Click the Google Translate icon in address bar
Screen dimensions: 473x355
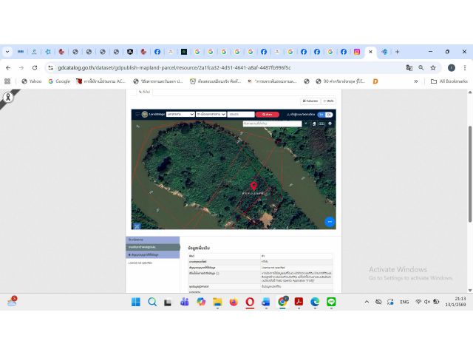tap(409, 67)
